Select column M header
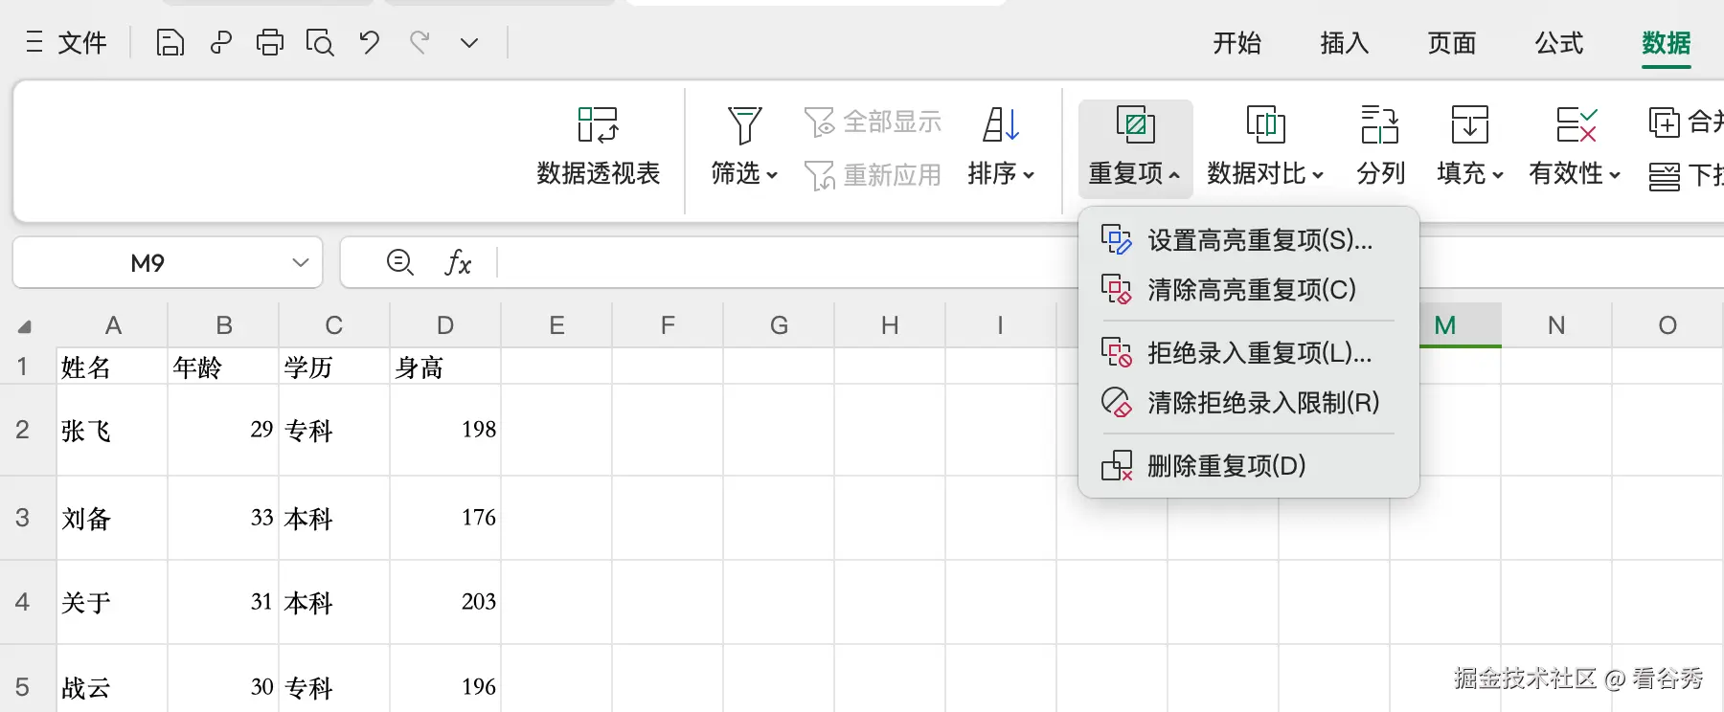The image size is (1724, 712). click(x=1445, y=325)
